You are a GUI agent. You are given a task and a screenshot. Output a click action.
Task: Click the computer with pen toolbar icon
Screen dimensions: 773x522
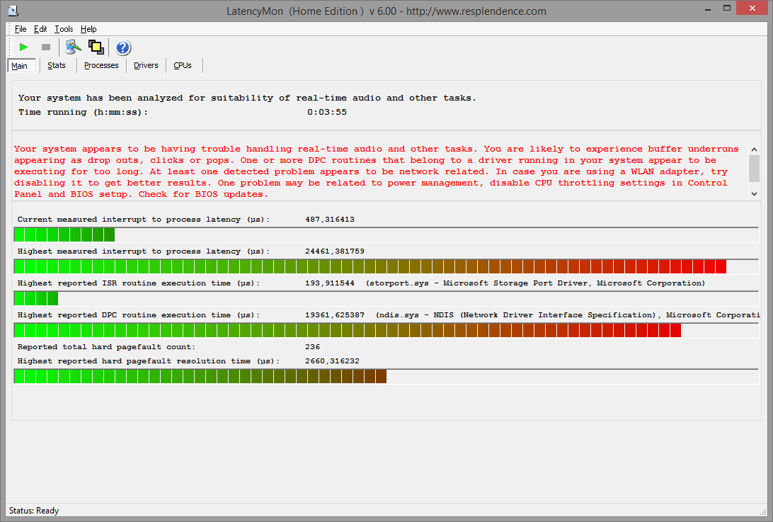click(73, 47)
